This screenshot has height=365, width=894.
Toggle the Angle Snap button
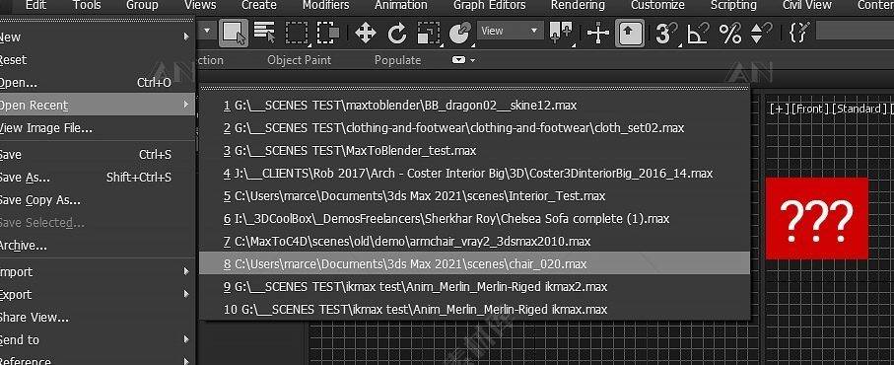pos(698,33)
